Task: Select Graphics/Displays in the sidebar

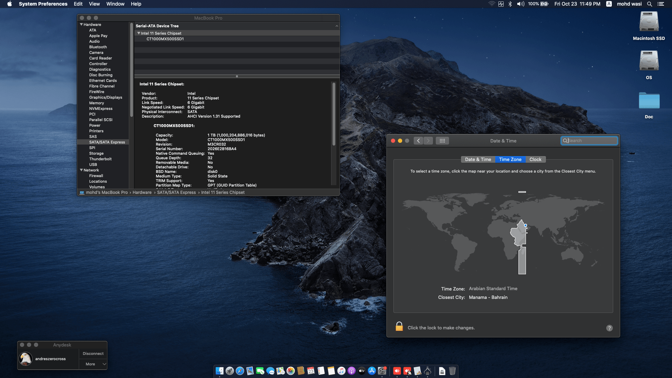Action: coord(106,97)
